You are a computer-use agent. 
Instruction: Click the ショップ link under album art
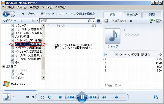pos(113,46)
